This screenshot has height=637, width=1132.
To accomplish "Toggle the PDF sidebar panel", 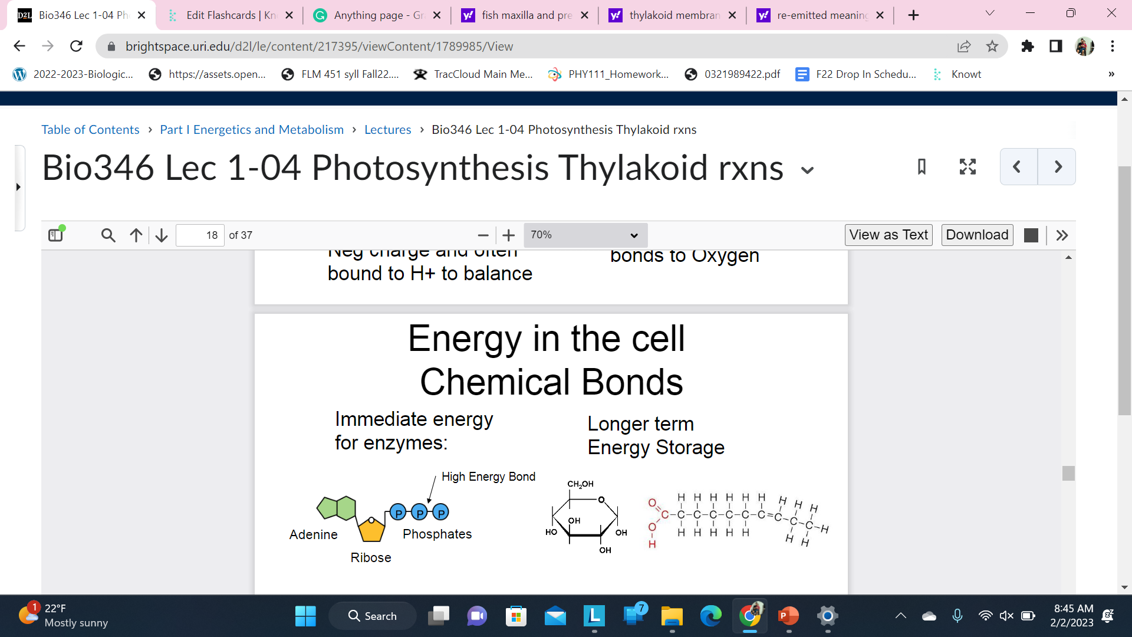I will point(56,235).
